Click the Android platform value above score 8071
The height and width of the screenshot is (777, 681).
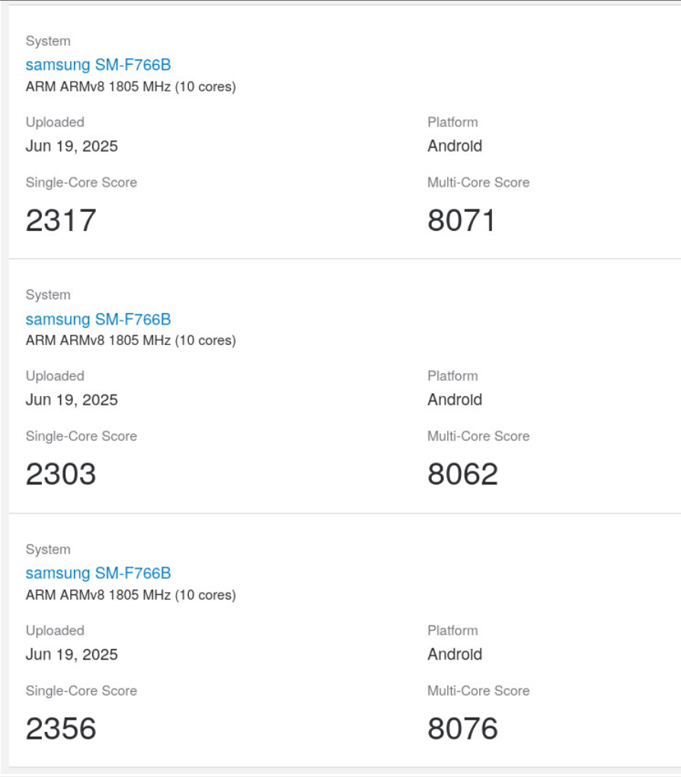coord(455,146)
